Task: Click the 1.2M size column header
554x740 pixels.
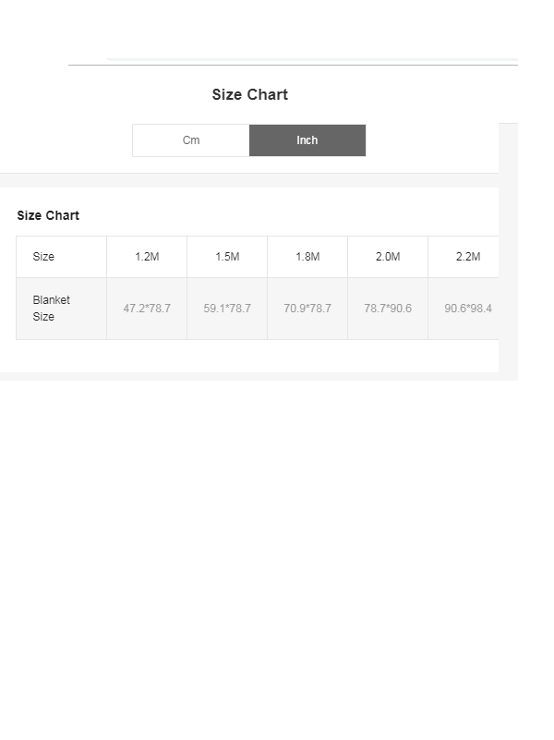Action: pyautogui.click(x=147, y=257)
